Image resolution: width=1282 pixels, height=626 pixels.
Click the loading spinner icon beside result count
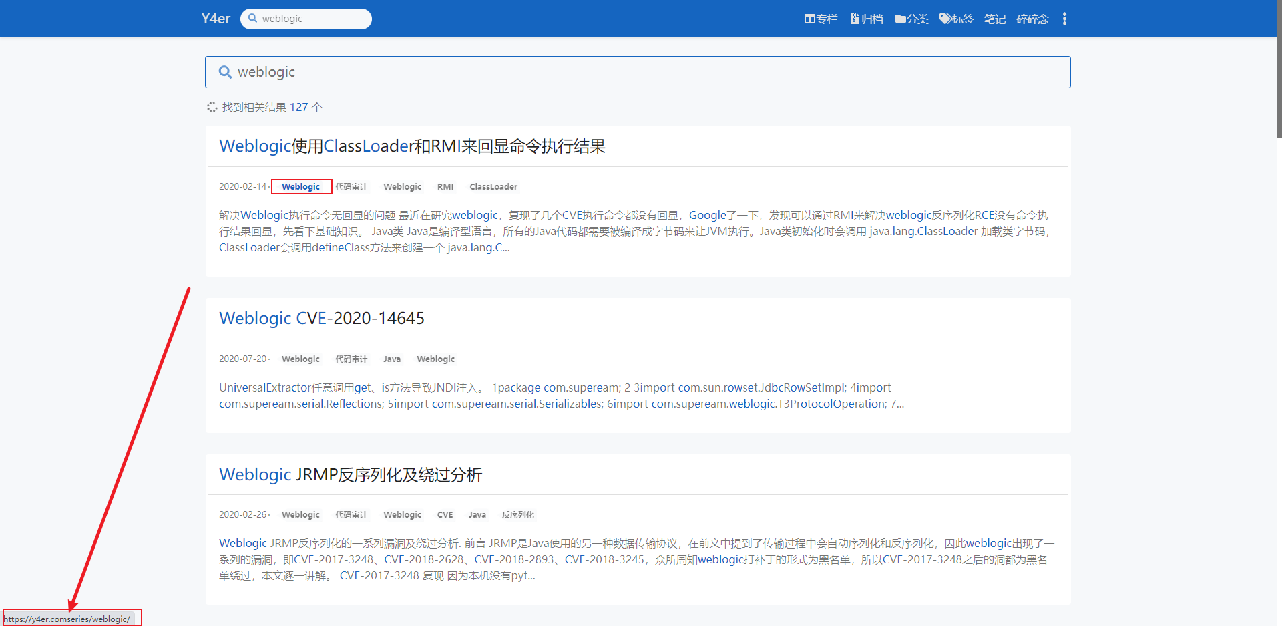[x=212, y=107]
